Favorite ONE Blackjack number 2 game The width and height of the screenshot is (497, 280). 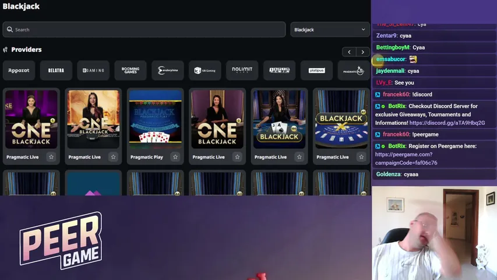(237, 157)
